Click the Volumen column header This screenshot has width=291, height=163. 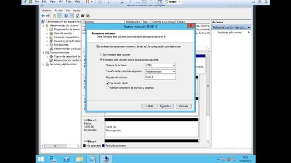(103, 22)
